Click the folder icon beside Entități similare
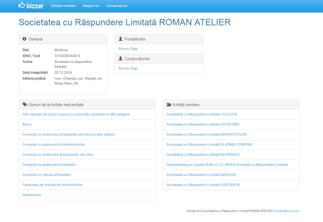 169,105
